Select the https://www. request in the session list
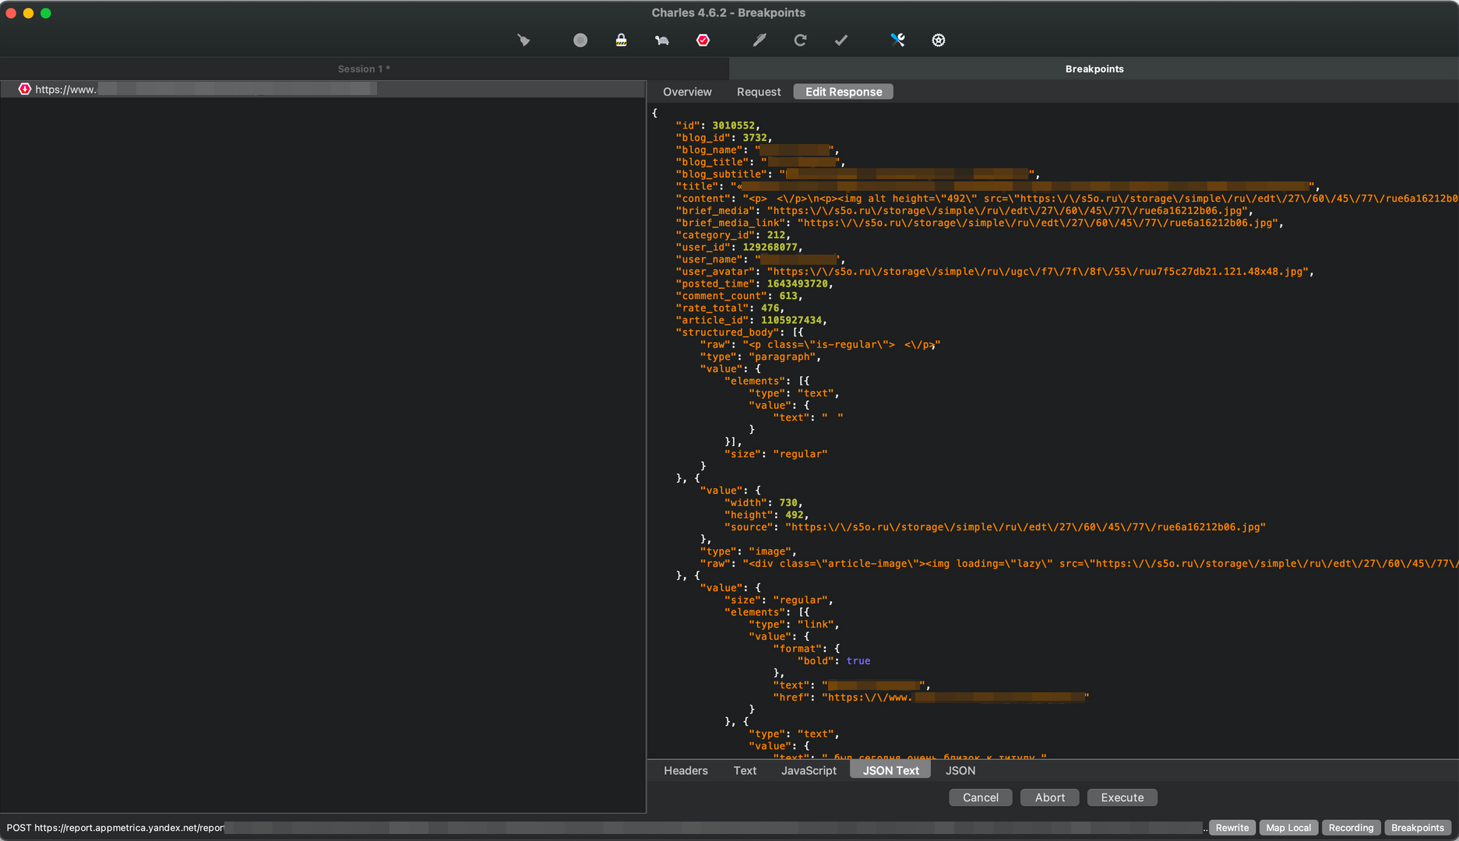 66,90
